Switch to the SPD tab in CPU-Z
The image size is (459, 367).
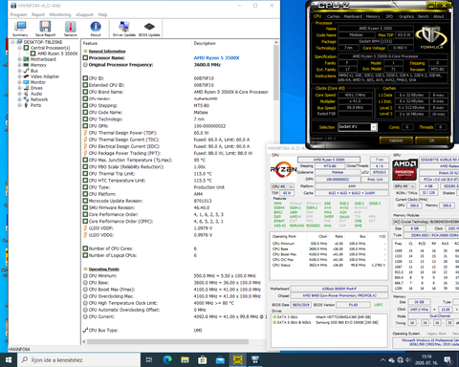[x=389, y=16]
